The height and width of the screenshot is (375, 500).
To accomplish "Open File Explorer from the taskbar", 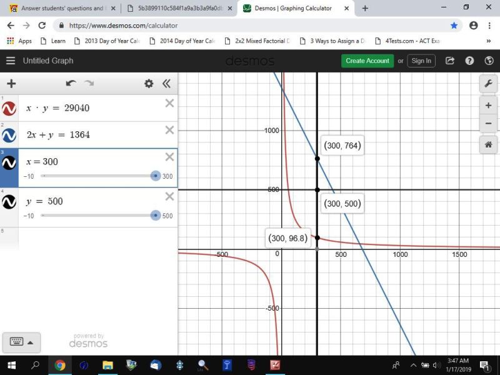I will (107, 365).
